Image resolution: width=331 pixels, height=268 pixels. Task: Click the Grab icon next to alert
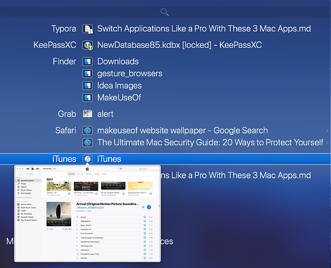87,114
